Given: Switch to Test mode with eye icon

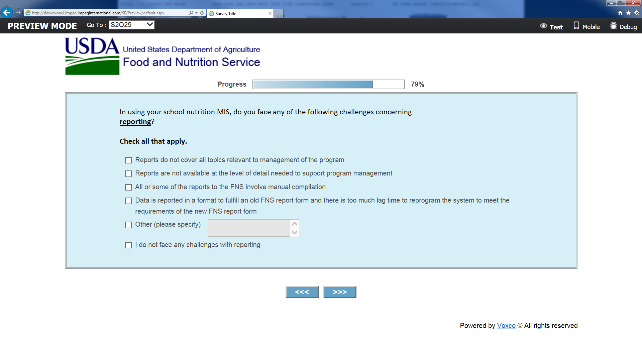Looking at the screenshot, I should point(551,27).
